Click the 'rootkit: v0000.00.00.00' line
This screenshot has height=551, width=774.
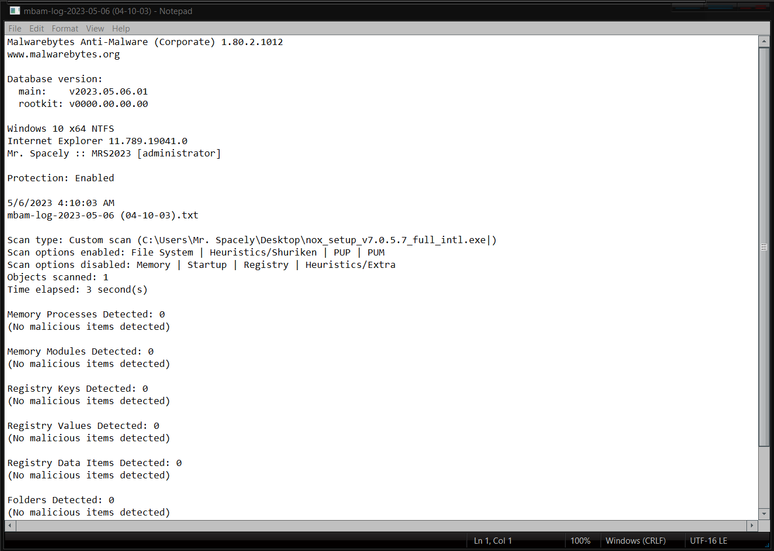[83, 104]
